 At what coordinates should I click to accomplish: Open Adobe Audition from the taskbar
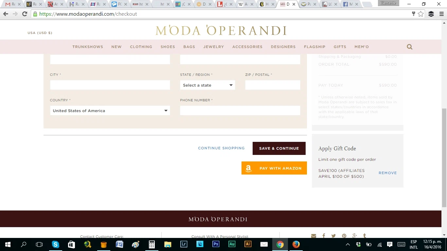(232, 244)
